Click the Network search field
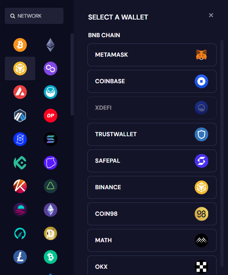This screenshot has width=228, height=275. [x=34, y=16]
